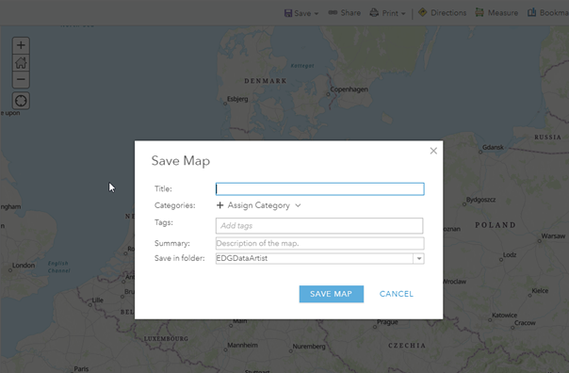Click the Summary description field
Screen dimensions: 569x373
319,243
